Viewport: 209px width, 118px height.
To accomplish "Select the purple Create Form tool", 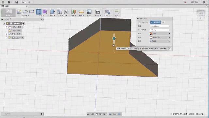I will point(45,12).
